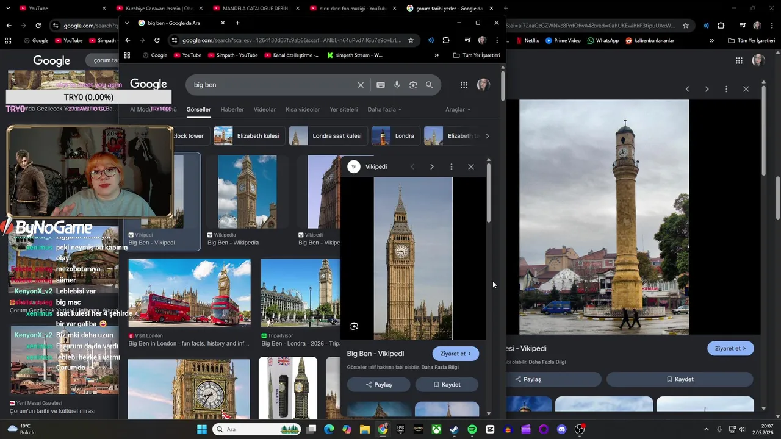Switch to the Videolar tab

point(265,109)
